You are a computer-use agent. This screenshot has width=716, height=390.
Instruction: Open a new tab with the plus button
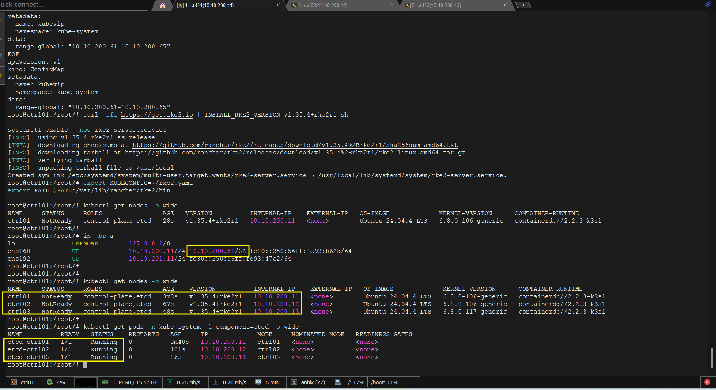[523, 5]
